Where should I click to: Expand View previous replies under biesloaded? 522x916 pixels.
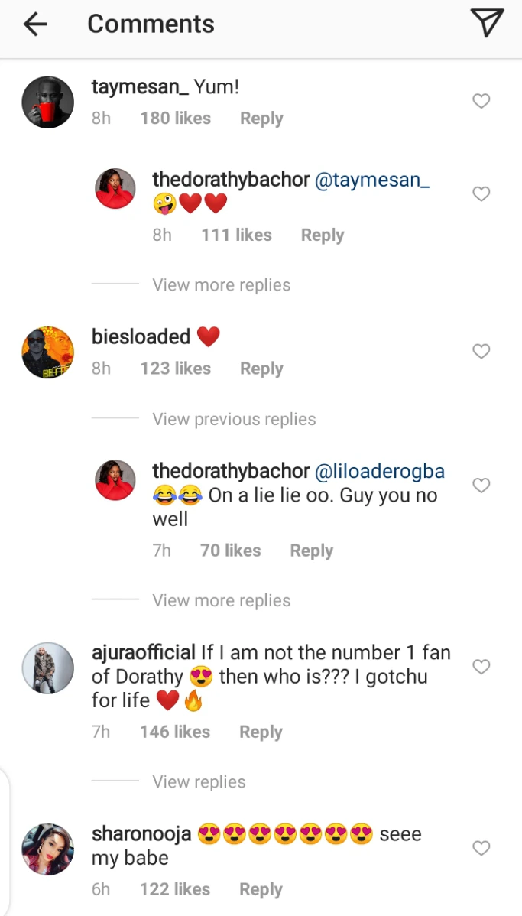click(x=234, y=419)
